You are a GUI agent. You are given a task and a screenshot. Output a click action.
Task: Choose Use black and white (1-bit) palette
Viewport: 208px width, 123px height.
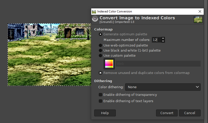[100, 51]
